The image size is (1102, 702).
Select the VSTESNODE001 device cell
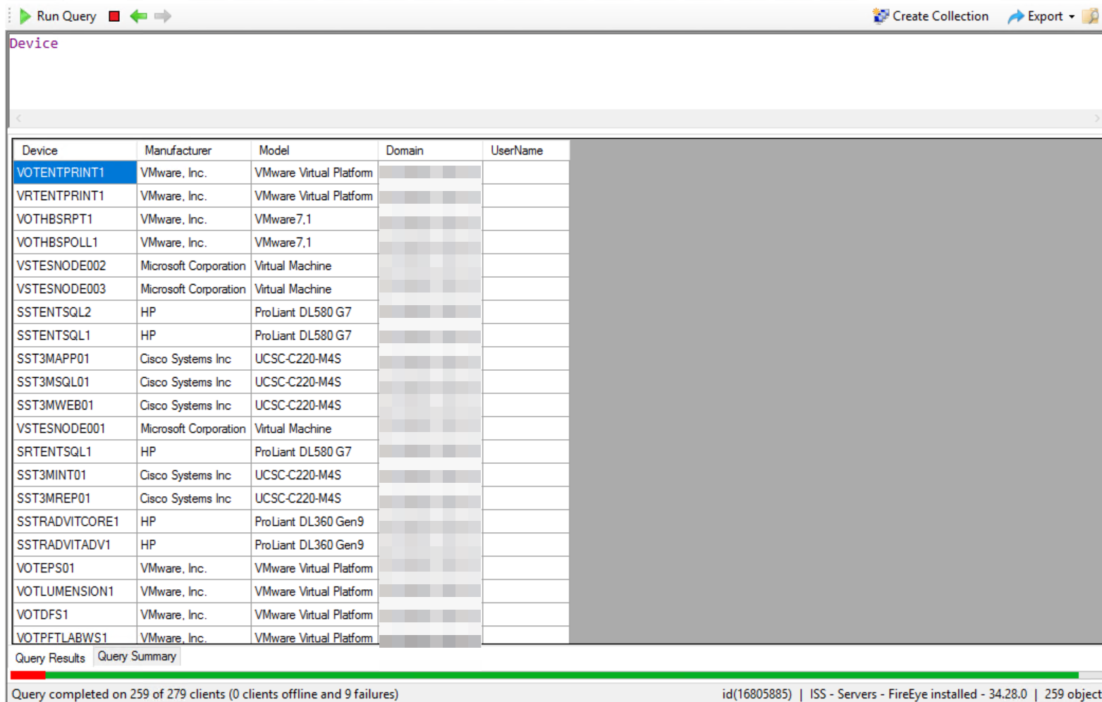(x=75, y=429)
